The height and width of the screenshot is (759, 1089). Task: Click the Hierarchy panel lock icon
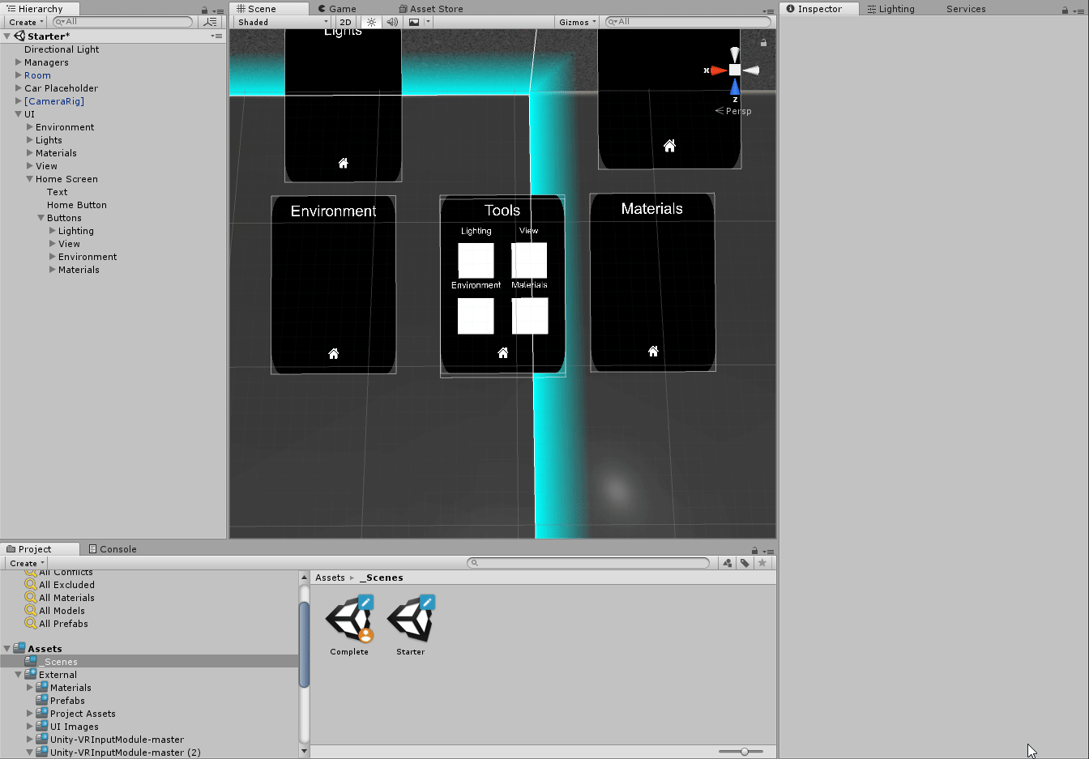(204, 11)
